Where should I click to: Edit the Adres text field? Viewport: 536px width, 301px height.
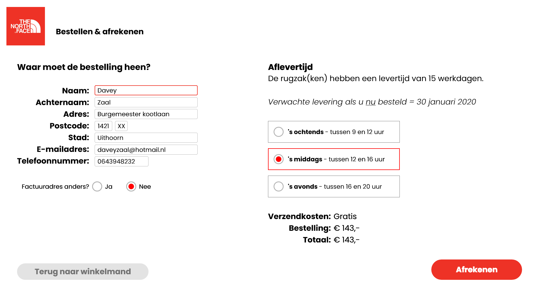(x=146, y=114)
